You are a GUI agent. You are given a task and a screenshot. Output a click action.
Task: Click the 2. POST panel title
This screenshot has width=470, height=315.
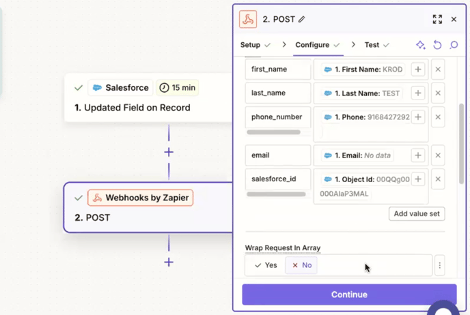click(279, 20)
